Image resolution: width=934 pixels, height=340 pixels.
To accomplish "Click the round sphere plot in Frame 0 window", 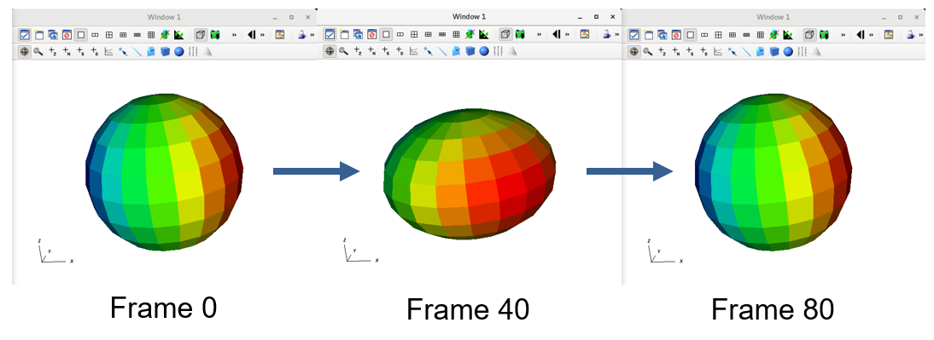I will pyautogui.click(x=165, y=172).
